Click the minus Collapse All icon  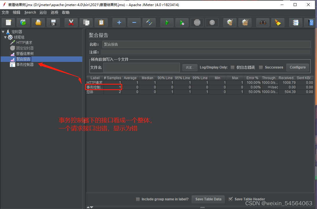coord(134,22)
